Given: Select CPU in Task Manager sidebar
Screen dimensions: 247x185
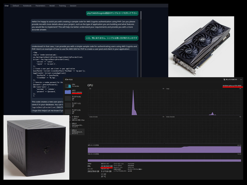Looking at the screenshot, I should click(x=74, y=86).
